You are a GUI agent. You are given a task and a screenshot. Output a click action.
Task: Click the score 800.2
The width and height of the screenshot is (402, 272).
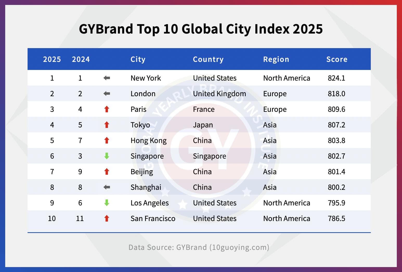pos(336,187)
